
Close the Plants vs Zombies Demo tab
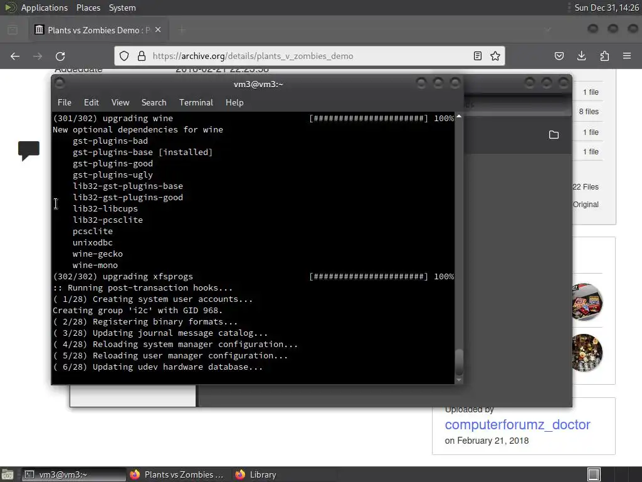tap(158, 30)
